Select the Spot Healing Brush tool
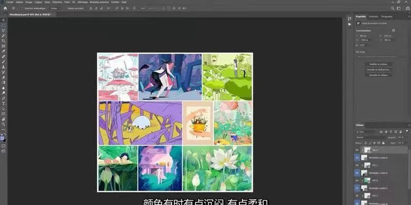This screenshot has width=411, height=205. click(4, 56)
